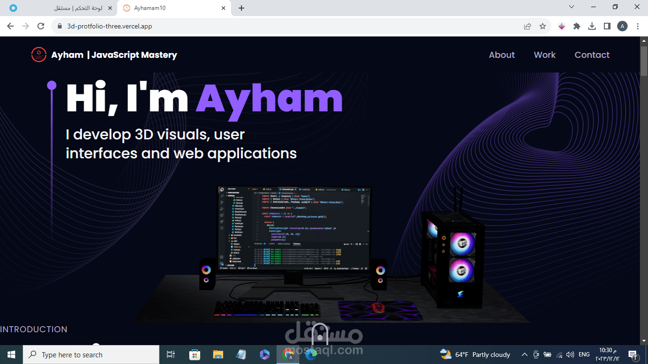This screenshot has width=648, height=364.
Task: Bookmark this tab with the star icon
Action: 543,27
